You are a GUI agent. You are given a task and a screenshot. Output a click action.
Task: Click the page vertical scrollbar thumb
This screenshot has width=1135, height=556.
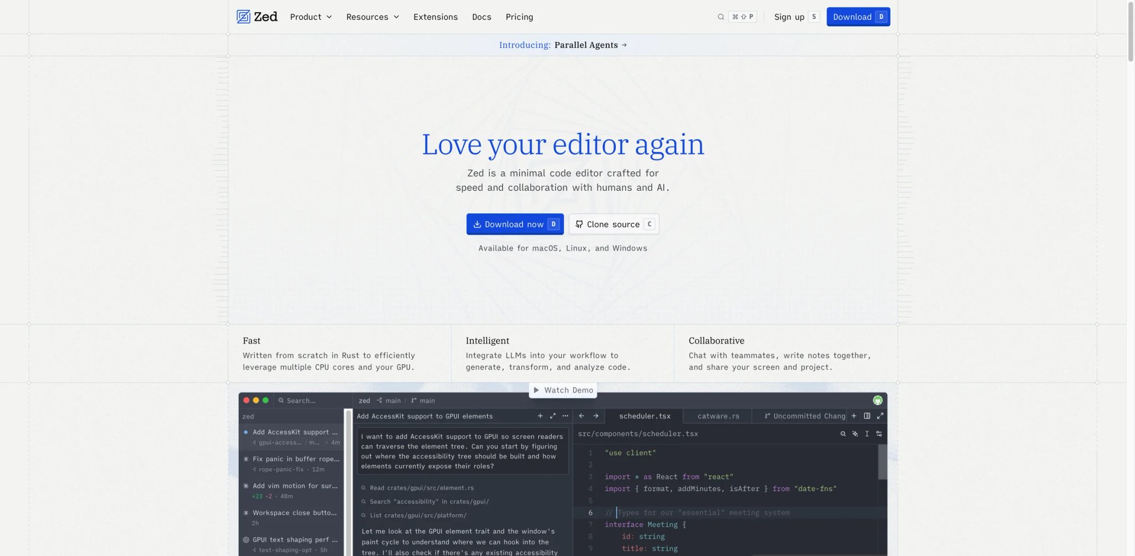point(1131,32)
